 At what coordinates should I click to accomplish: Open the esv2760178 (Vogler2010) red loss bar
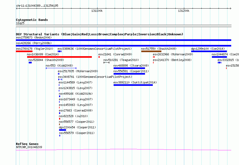(24, 51)
